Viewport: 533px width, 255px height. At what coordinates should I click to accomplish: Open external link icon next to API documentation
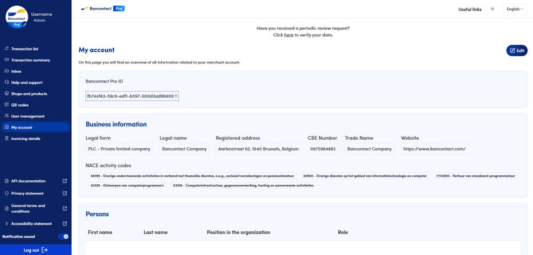tap(65, 181)
